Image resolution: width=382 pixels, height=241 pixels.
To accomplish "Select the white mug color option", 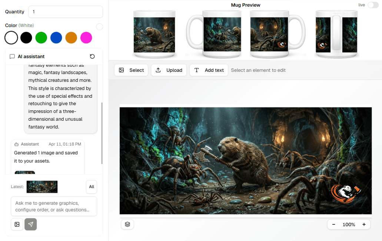I will pyautogui.click(x=11, y=37).
